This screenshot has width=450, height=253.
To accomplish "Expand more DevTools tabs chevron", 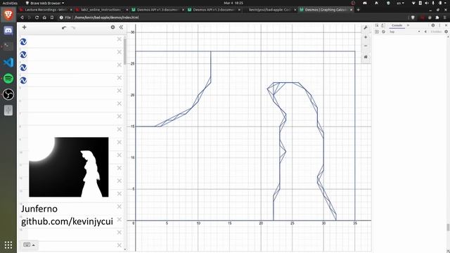I will click(x=408, y=25).
